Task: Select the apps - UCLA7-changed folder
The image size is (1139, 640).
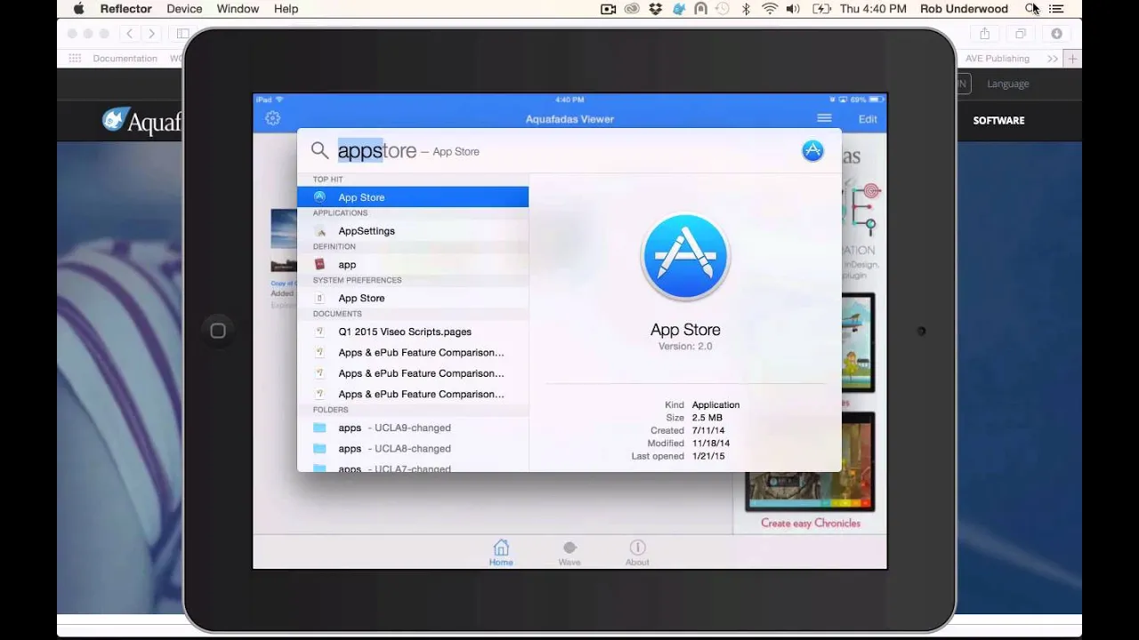Action: (413, 468)
